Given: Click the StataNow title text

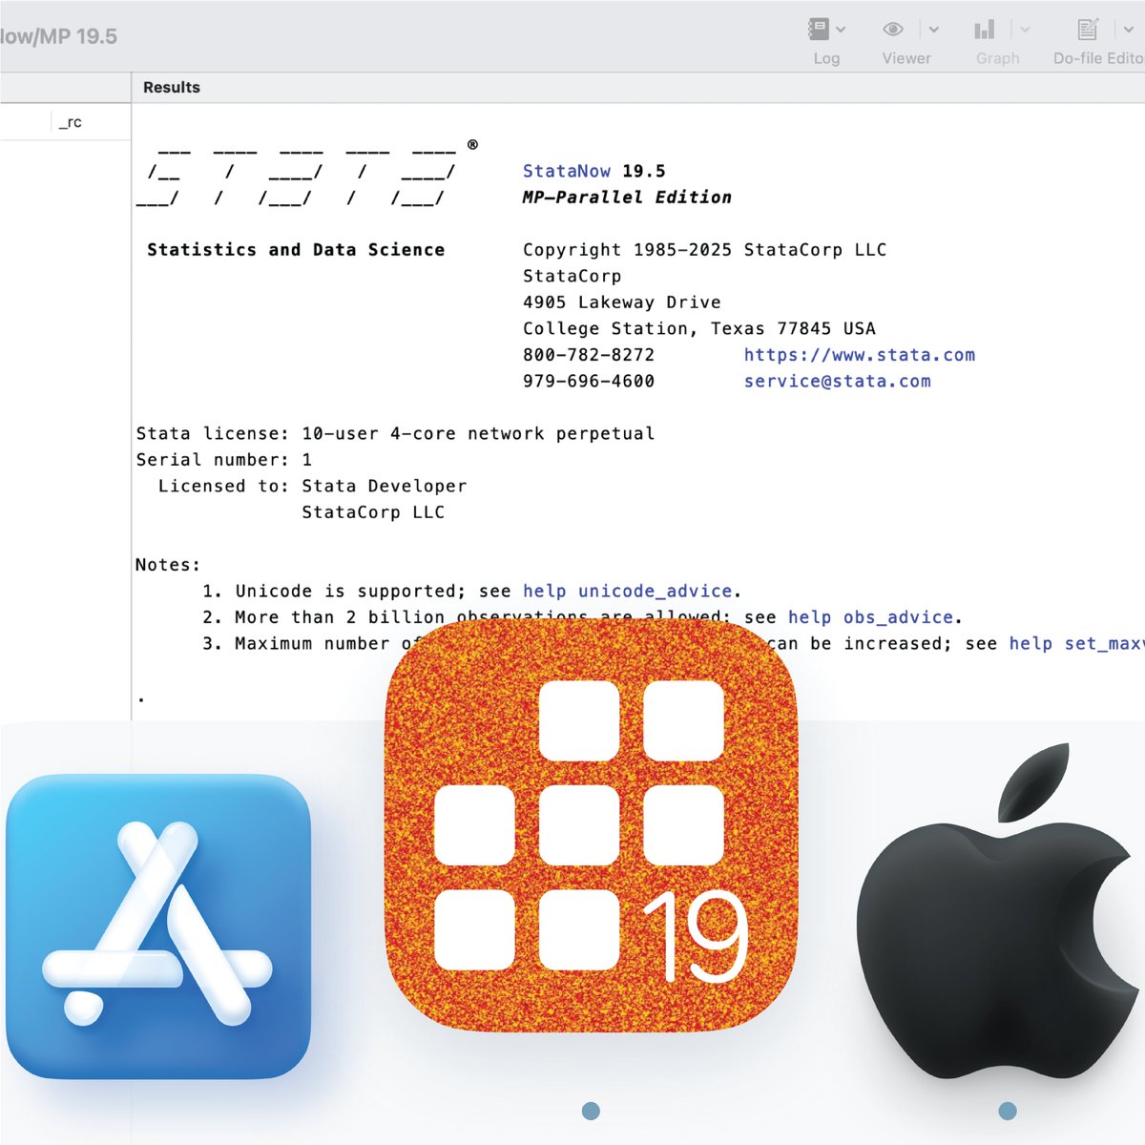Looking at the screenshot, I should click(x=567, y=171).
